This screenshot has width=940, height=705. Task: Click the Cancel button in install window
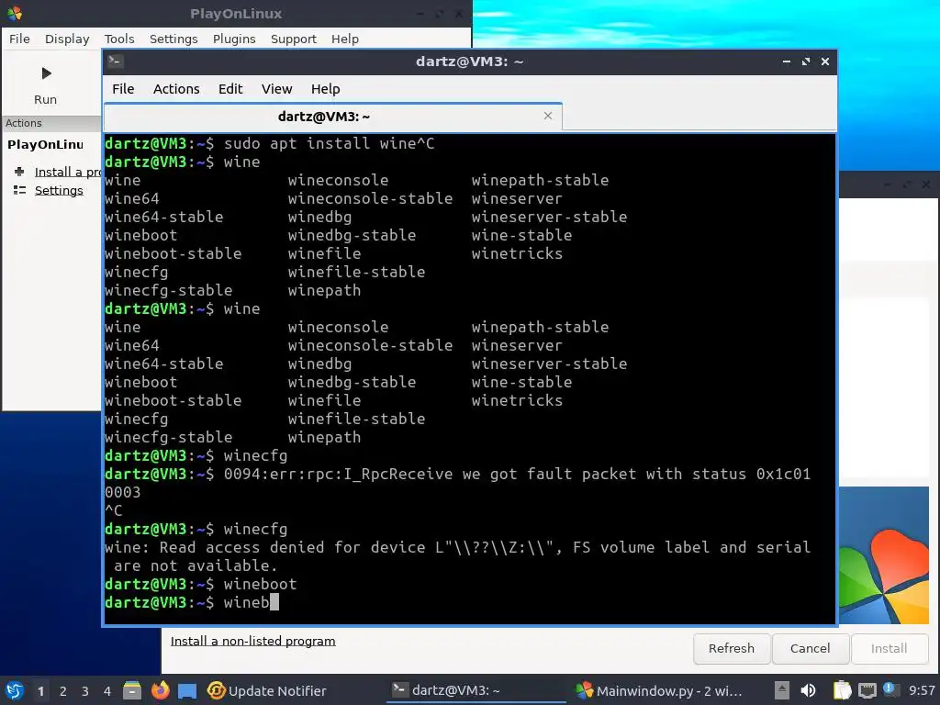coord(810,648)
